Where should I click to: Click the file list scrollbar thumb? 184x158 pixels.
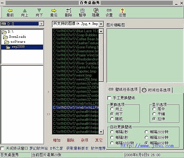tap(101, 58)
